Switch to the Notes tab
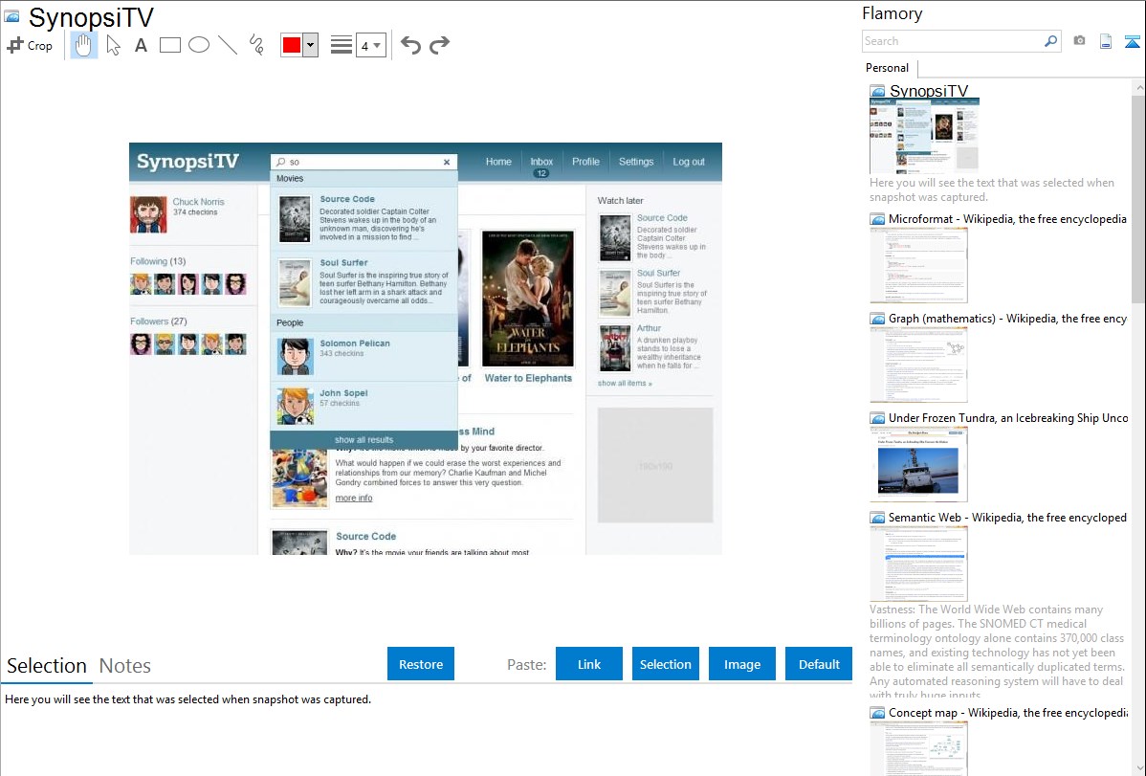Viewport: 1146px width, 776px height. tap(125, 666)
